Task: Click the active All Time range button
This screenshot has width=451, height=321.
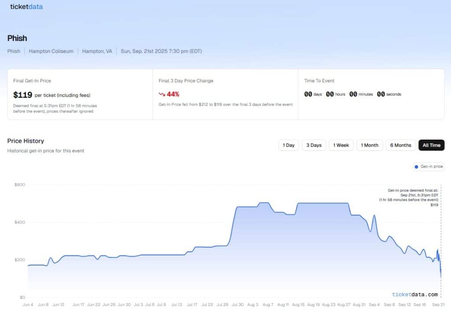Action: point(431,145)
